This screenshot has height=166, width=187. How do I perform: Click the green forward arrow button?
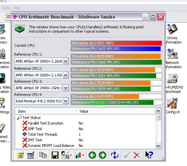[103, 155]
